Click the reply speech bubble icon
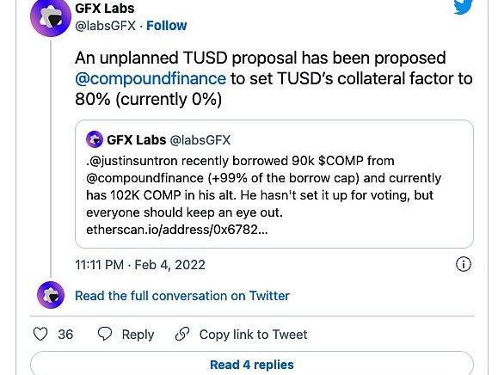 (x=105, y=334)
